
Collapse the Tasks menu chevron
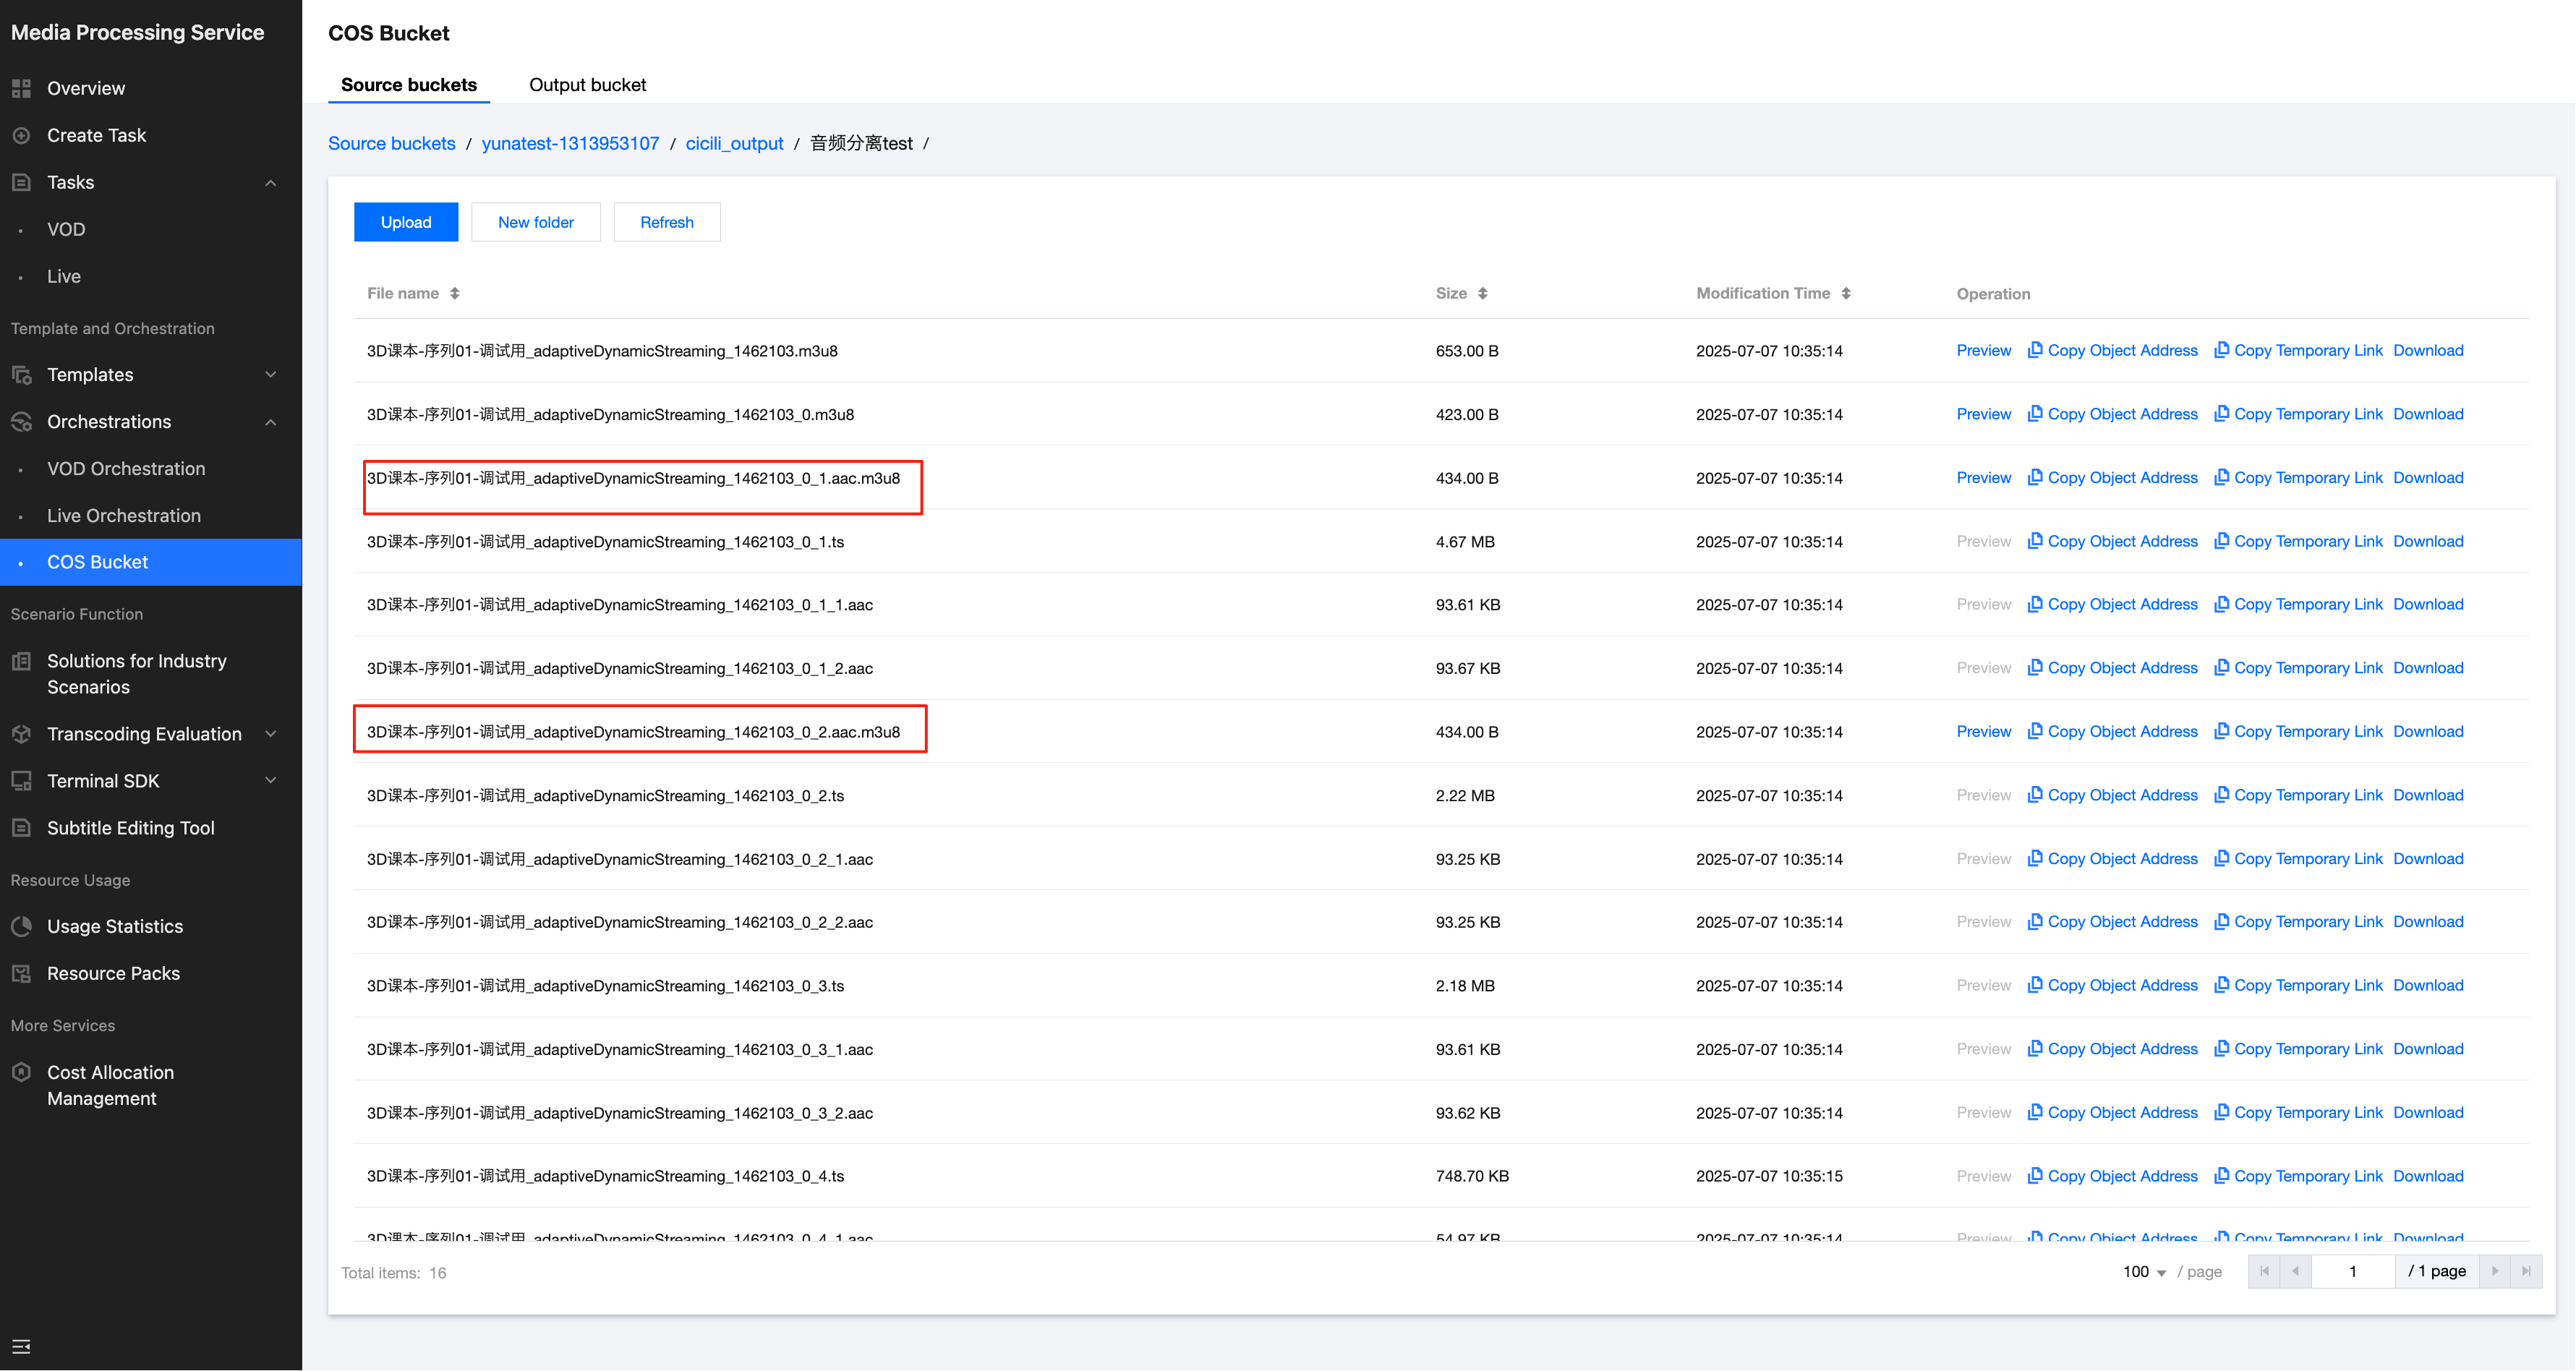point(271,183)
